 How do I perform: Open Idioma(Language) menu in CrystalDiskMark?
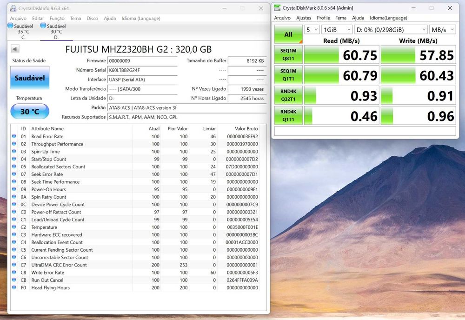click(x=388, y=18)
